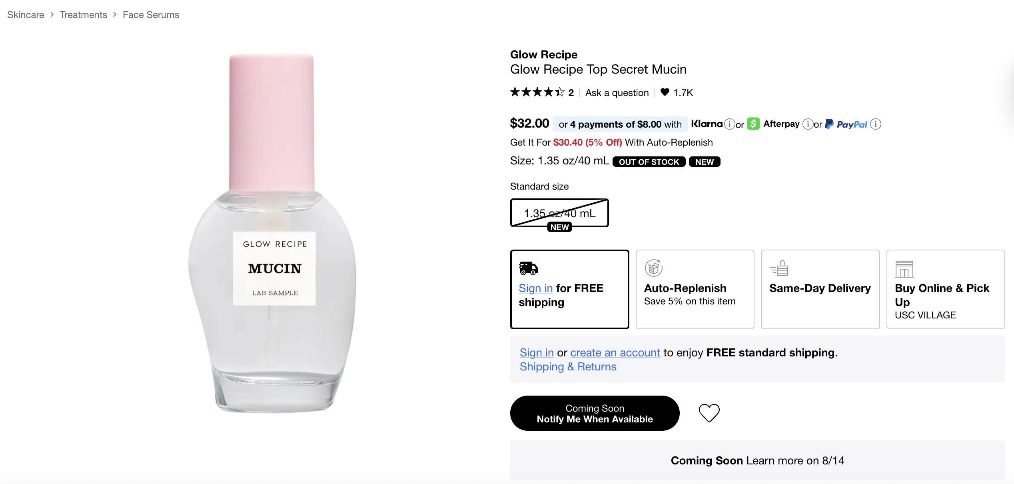Select the 1.35 oz/40 mL size option
The width and height of the screenshot is (1014, 484).
click(x=559, y=213)
